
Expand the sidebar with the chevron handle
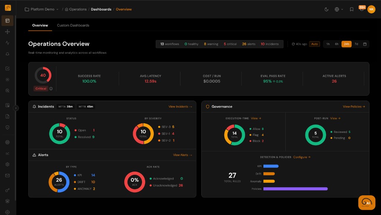(16, 108)
